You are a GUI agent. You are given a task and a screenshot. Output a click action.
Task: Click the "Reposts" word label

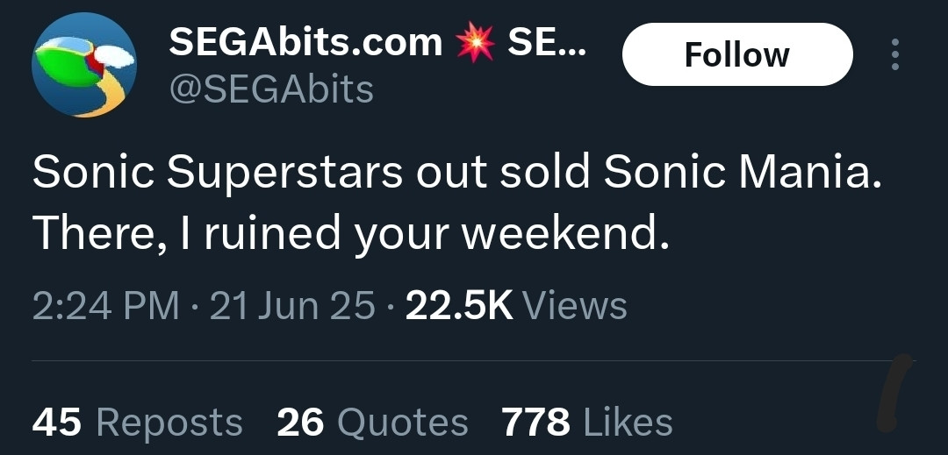point(169,421)
